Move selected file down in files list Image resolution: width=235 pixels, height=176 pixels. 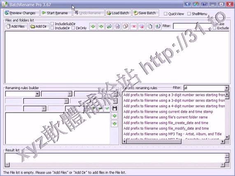pyautogui.click(x=101, y=26)
